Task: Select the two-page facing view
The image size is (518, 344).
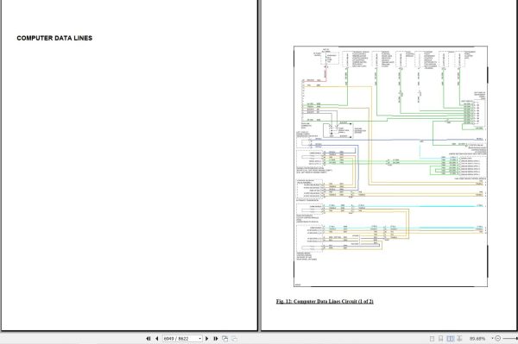Action: pos(451,338)
